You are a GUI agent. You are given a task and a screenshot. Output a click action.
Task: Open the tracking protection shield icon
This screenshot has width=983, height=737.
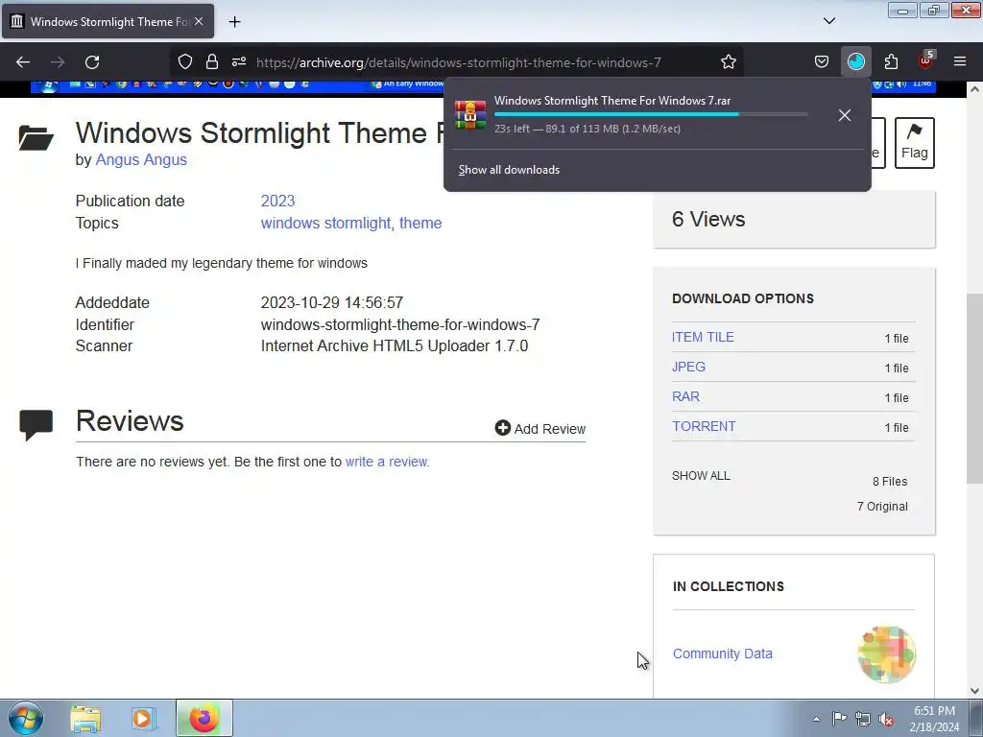click(x=185, y=62)
